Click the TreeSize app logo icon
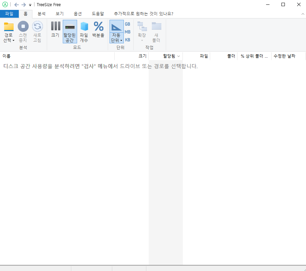 (x=5, y=5)
